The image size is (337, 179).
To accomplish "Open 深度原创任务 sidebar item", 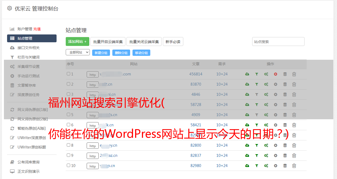I will (29, 95).
